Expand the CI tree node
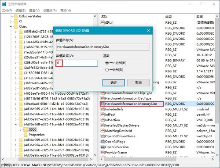The height and width of the screenshot is (168, 220). (11, 21)
